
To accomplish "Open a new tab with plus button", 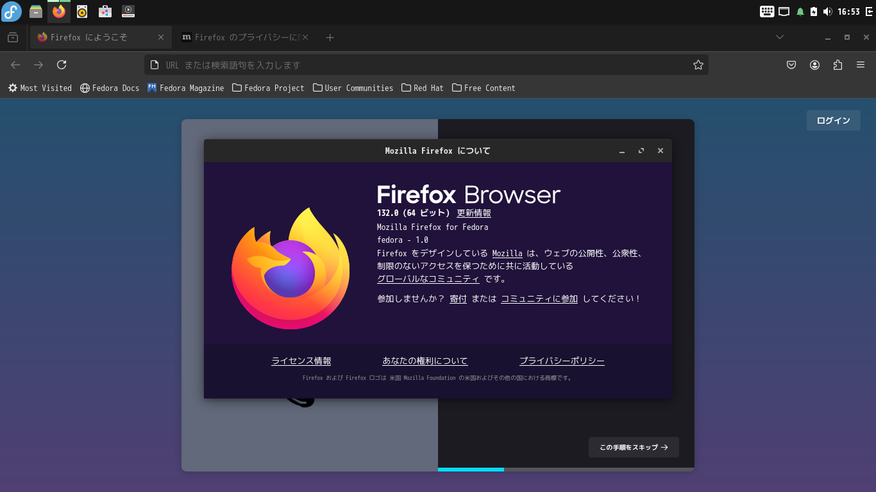I will tap(330, 38).
